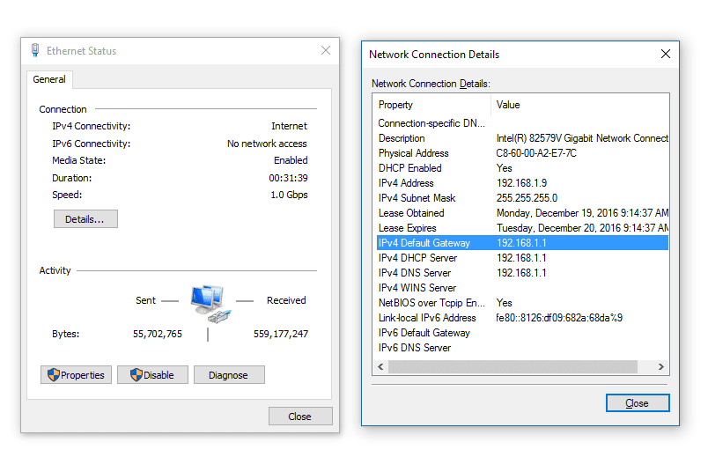Viewport: 708px width, 472px height.
Task: Select the General tab
Action: tap(49, 79)
